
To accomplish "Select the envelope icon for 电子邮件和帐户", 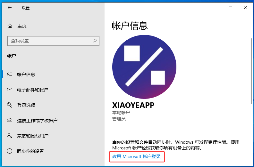I will 10,90.
